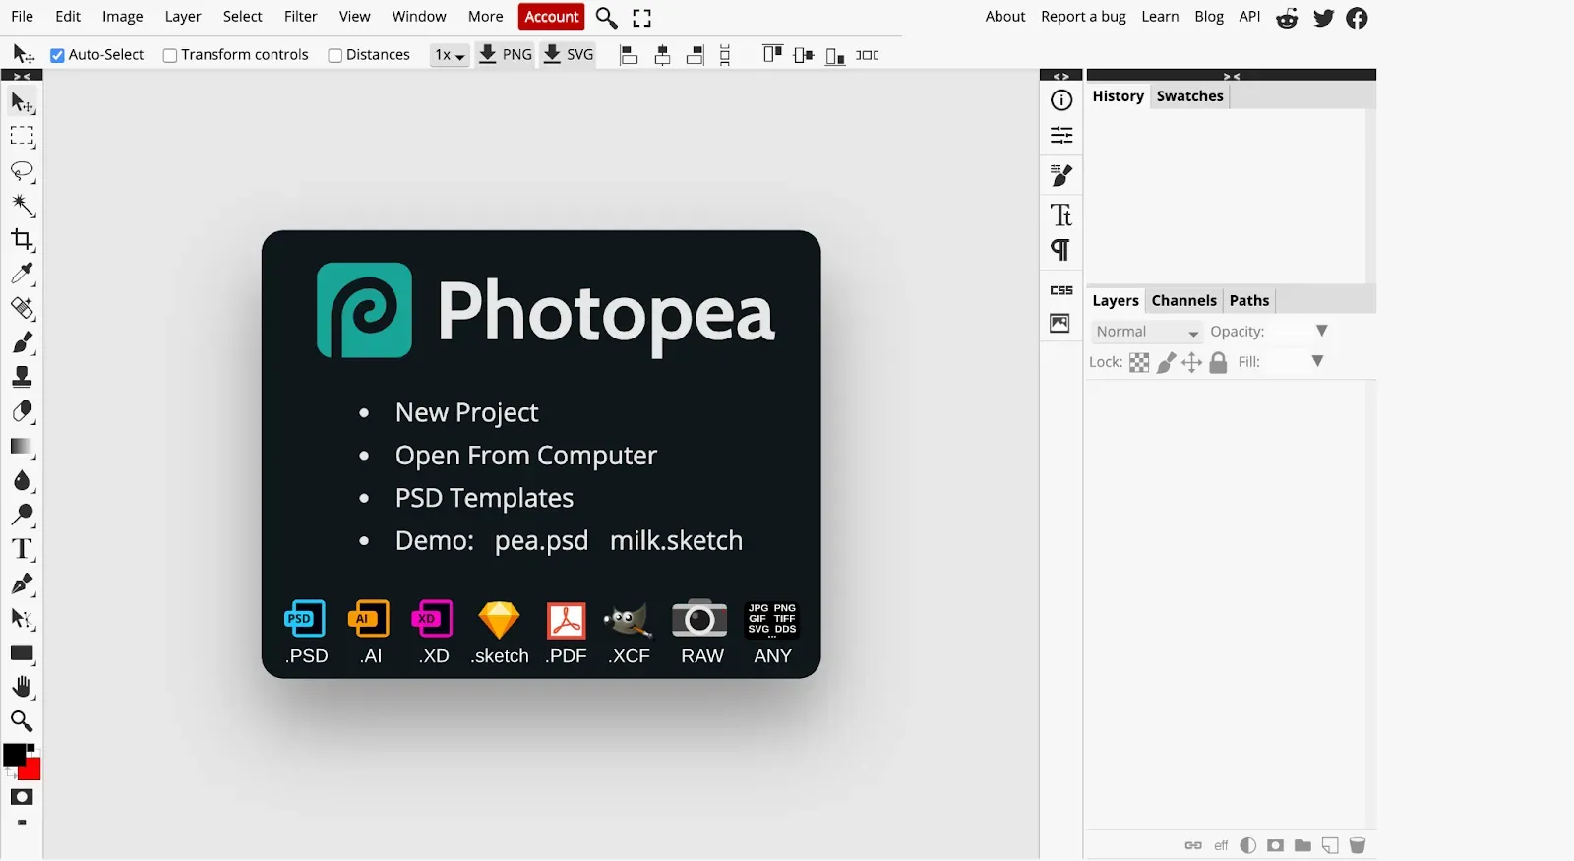Open the Character panel icon
Image resolution: width=1574 pixels, height=861 pixels.
(x=1061, y=215)
